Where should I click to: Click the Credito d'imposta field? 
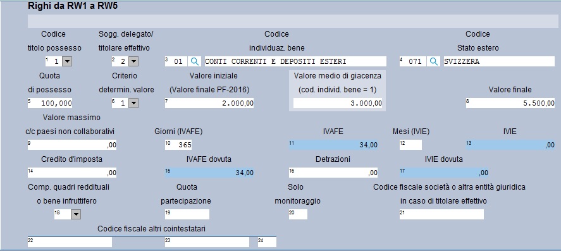point(72,173)
